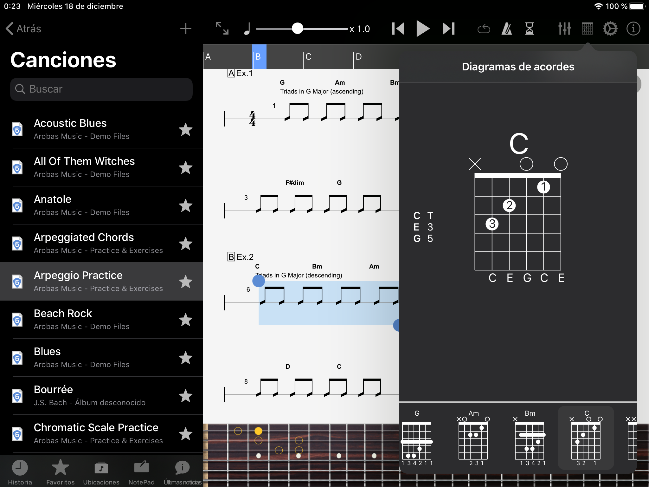Favorite the Acoustic Blues song star
The width and height of the screenshot is (649, 487).
click(x=185, y=129)
